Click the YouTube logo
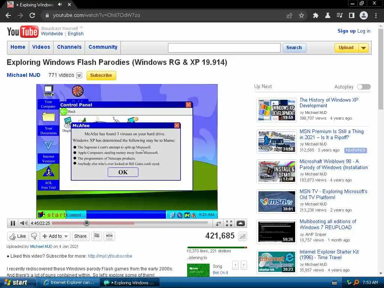This screenshot has width=384, height=288. tap(22, 31)
